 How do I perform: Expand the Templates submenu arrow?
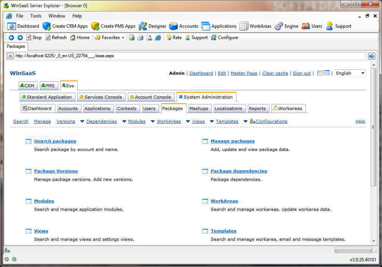tap(212, 121)
